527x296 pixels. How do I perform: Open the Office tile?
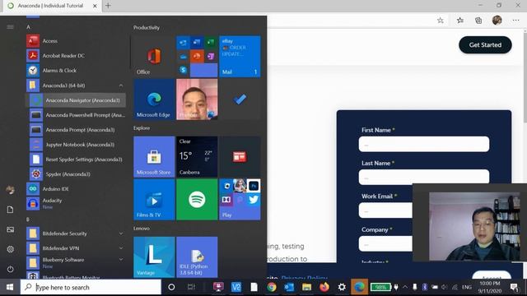154,57
